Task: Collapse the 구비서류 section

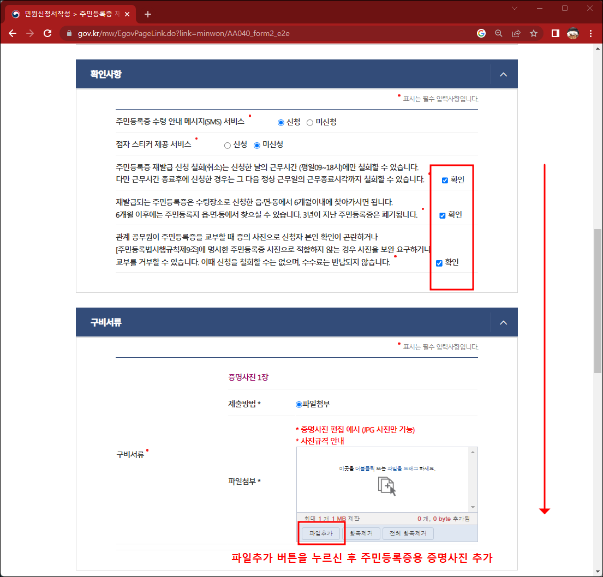Action: (503, 322)
